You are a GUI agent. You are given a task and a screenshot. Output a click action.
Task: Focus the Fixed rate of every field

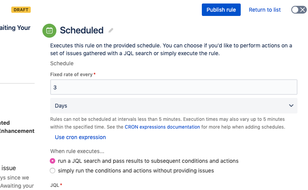[174, 87]
